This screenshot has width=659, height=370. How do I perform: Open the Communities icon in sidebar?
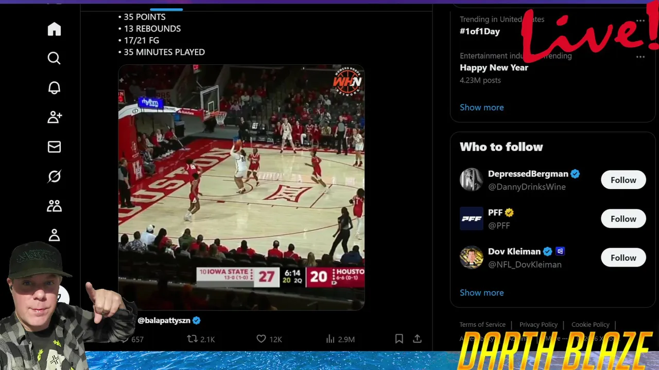click(x=54, y=206)
